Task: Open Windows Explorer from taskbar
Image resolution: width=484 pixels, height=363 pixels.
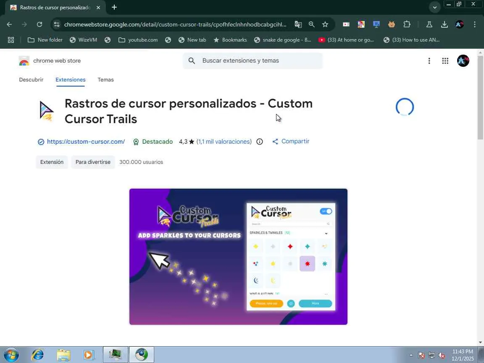Action: pos(63,355)
